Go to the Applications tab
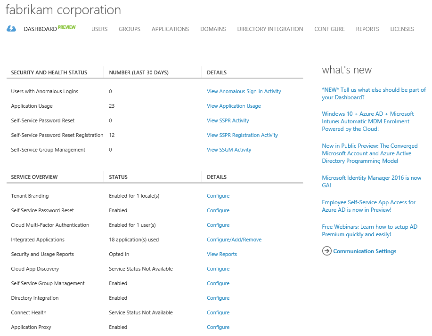The image size is (432, 336). coord(170,29)
